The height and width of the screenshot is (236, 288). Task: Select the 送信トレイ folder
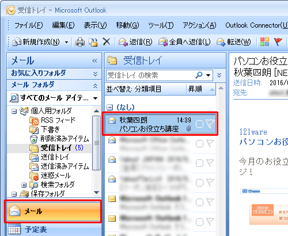coord(49,157)
